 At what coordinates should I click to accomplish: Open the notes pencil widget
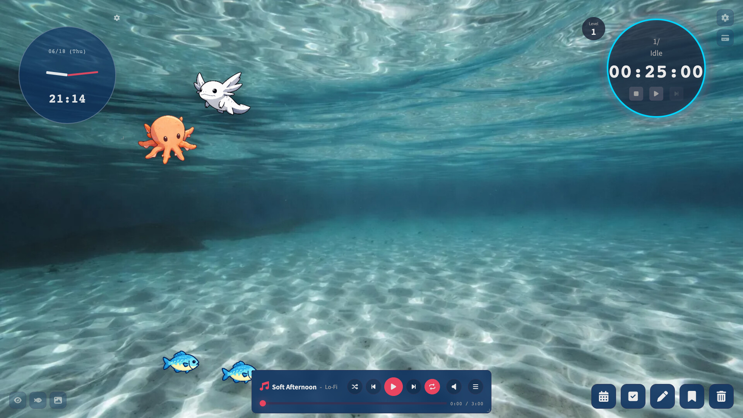coord(663,396)
